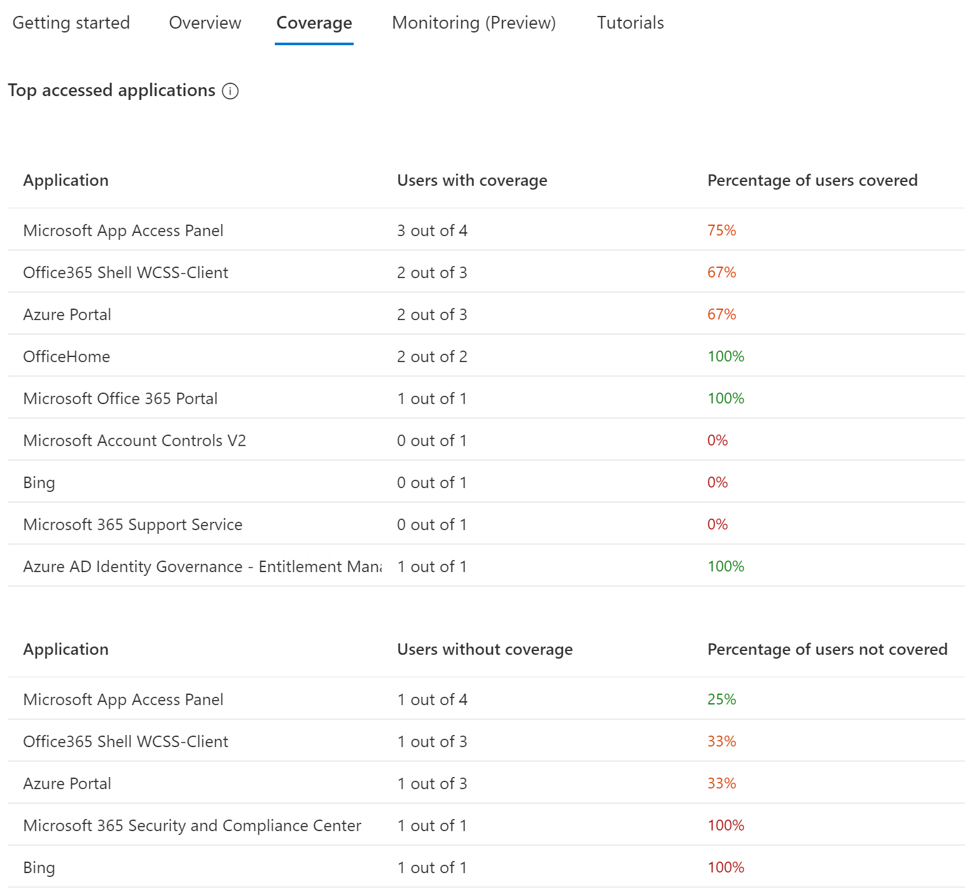Open the Monitoring (Preview) tab
Screen dimensions: 965x889
pyautogui.click(x=474, y=23)
